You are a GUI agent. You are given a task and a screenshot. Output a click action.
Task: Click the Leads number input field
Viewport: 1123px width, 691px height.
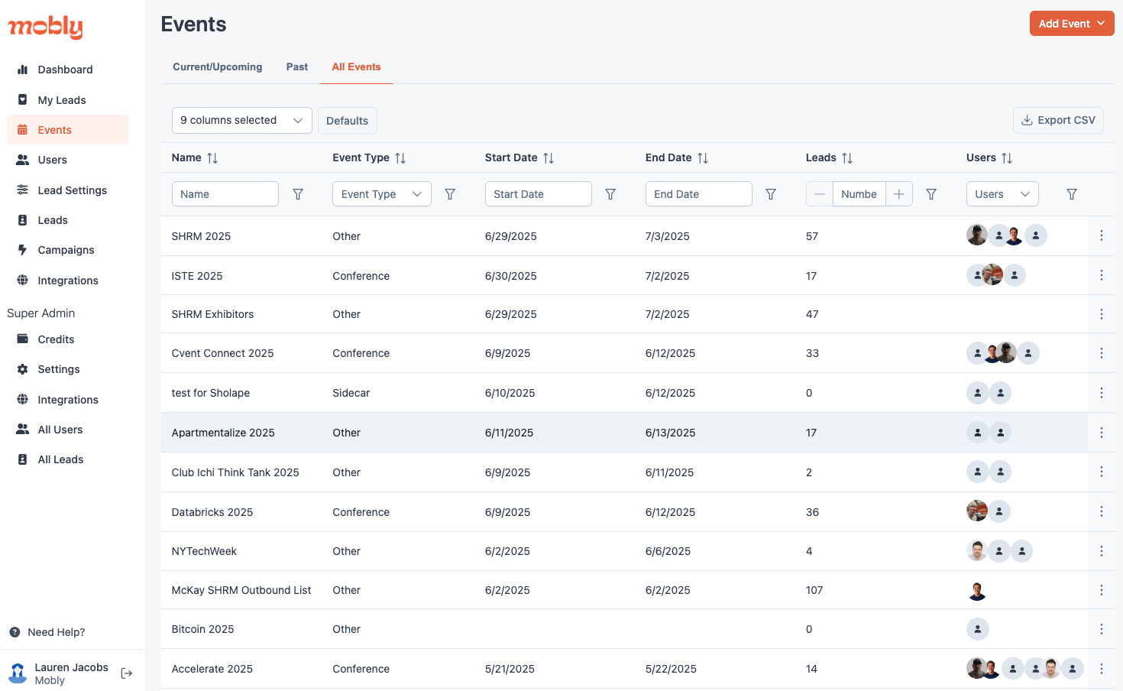[859, 194]
